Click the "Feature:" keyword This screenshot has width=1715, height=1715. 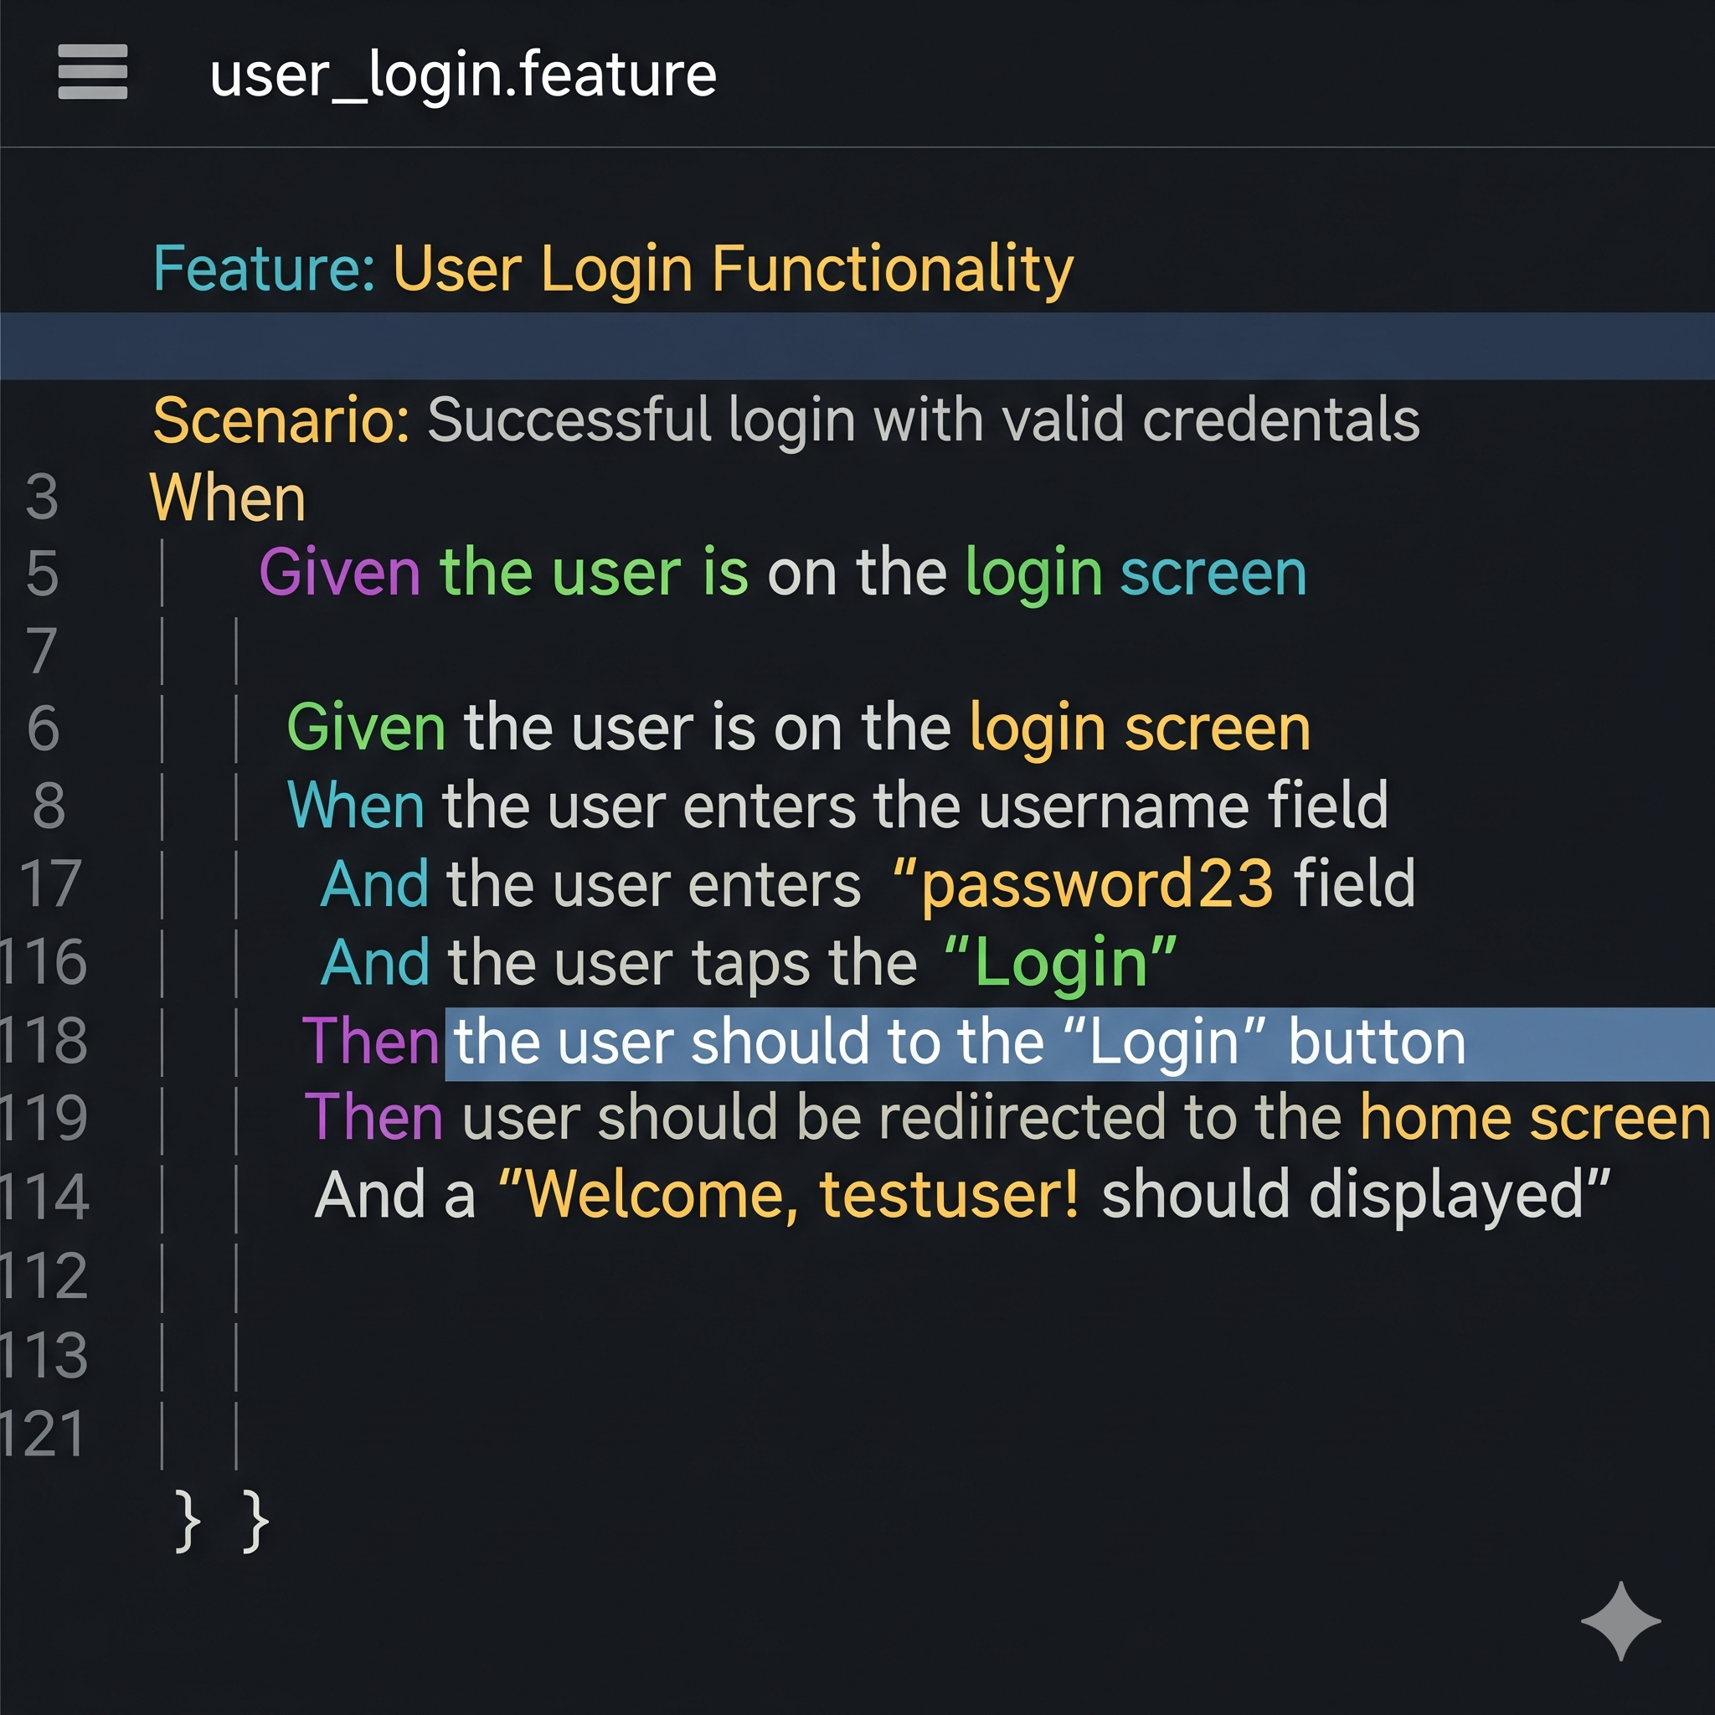(264, 268)
